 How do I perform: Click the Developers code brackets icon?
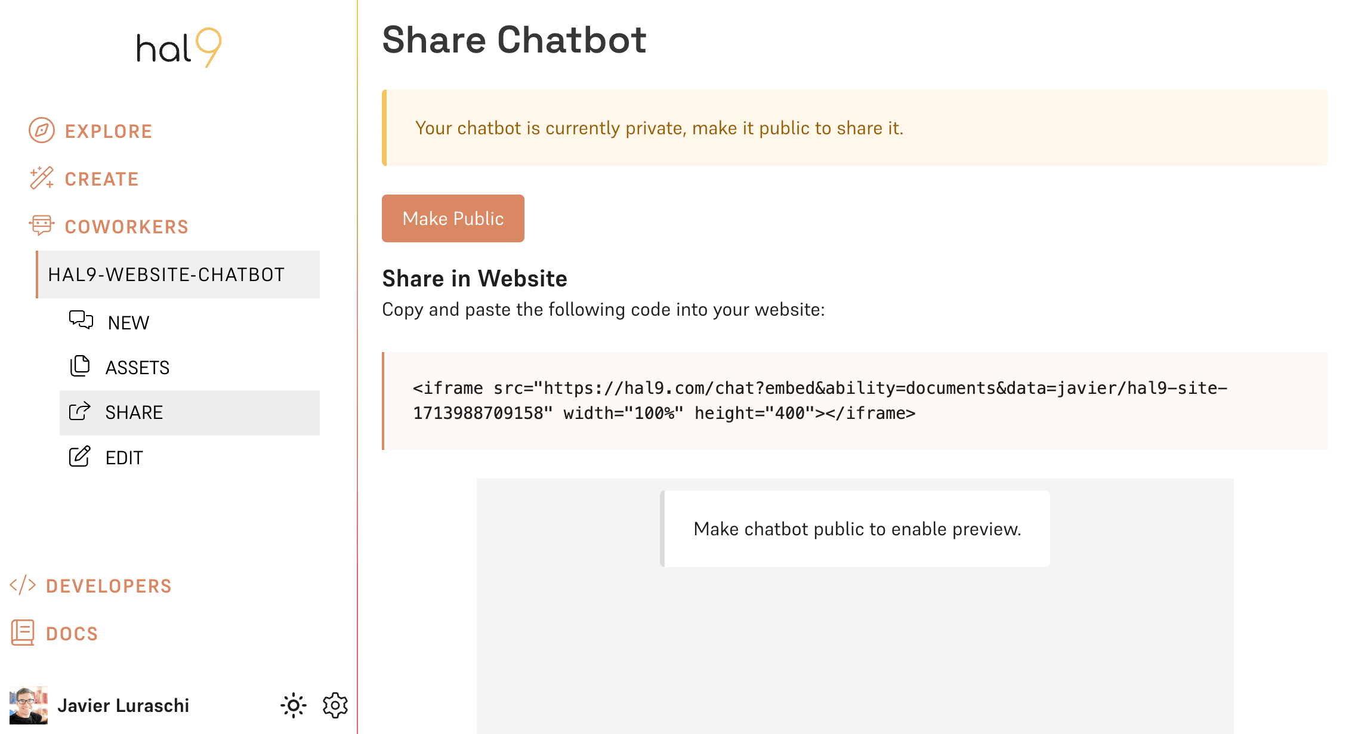coord(23,585)
